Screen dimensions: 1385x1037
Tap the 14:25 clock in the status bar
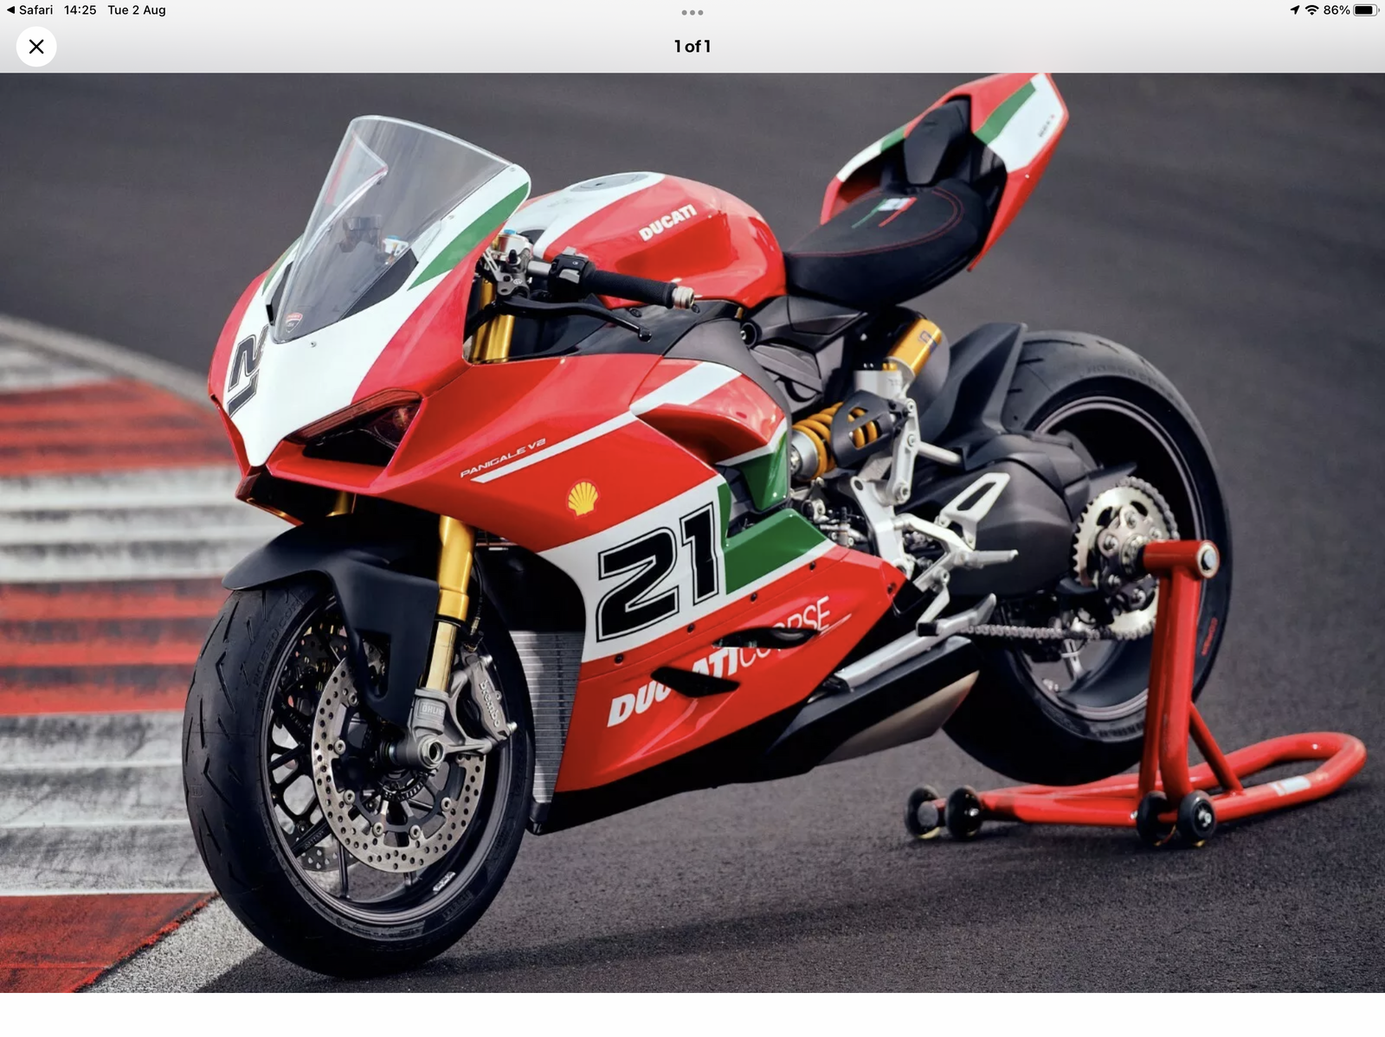(81, 10)
